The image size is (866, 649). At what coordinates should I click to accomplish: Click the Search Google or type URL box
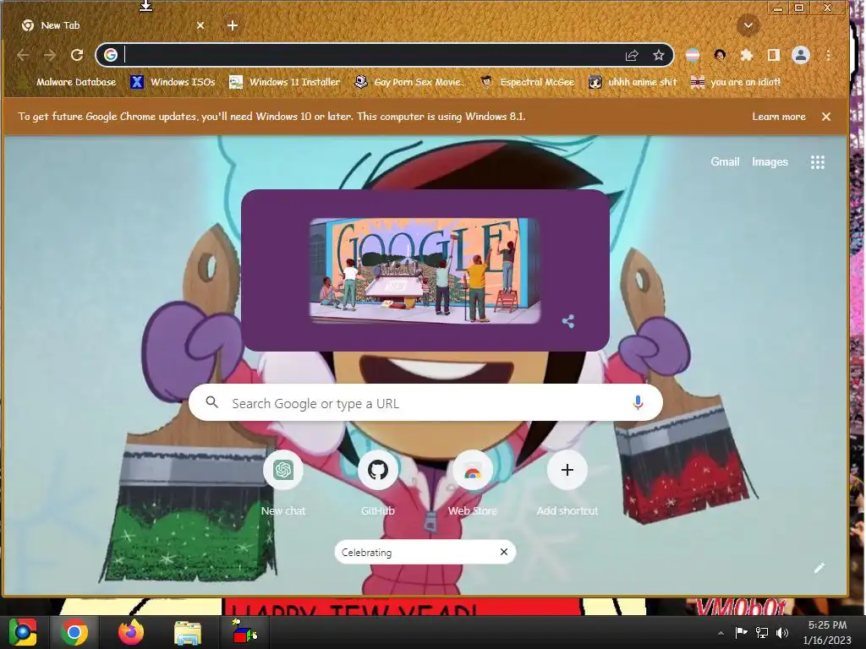(x=425, y=403)
